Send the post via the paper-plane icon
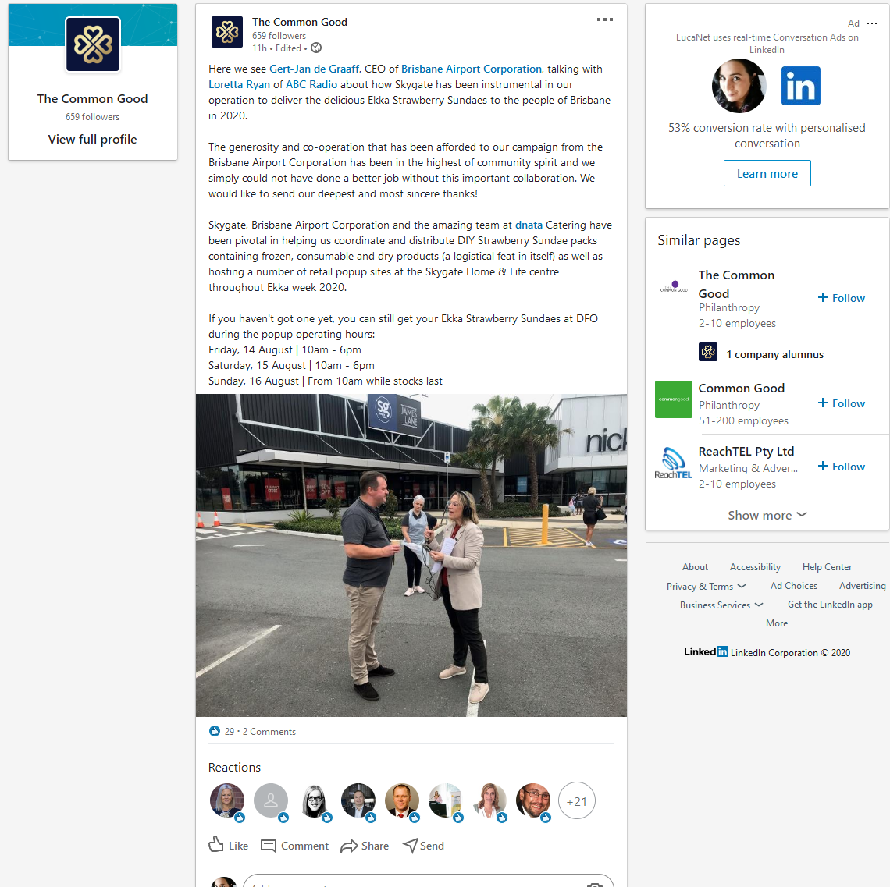Screen dimensions: 890x887 pyautogui.click(x=423, y=846)
